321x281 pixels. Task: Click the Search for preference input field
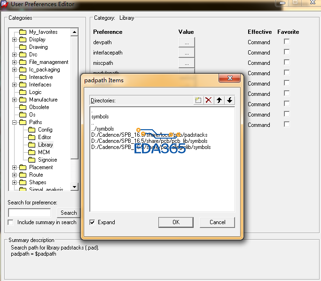pyautogui.click(x=30, y=213)
